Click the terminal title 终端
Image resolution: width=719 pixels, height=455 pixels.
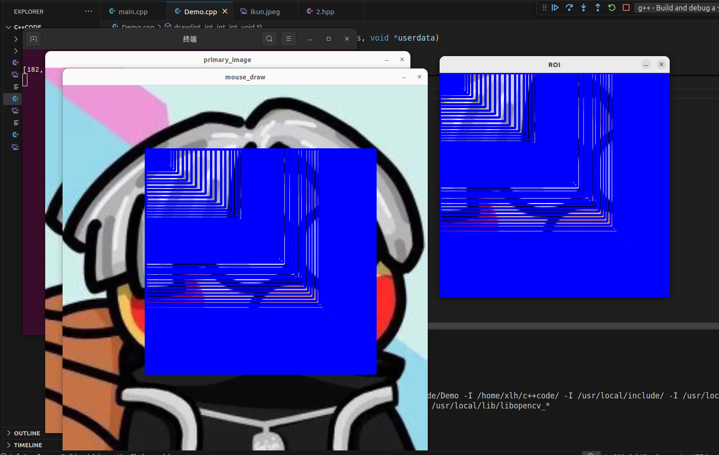pos(189,39)
